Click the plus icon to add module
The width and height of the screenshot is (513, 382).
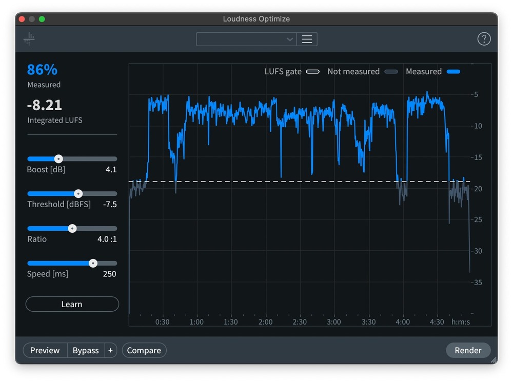click(110, 350)
